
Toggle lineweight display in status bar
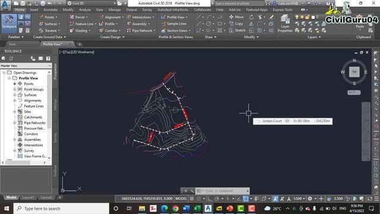click(x=256, y=199)
